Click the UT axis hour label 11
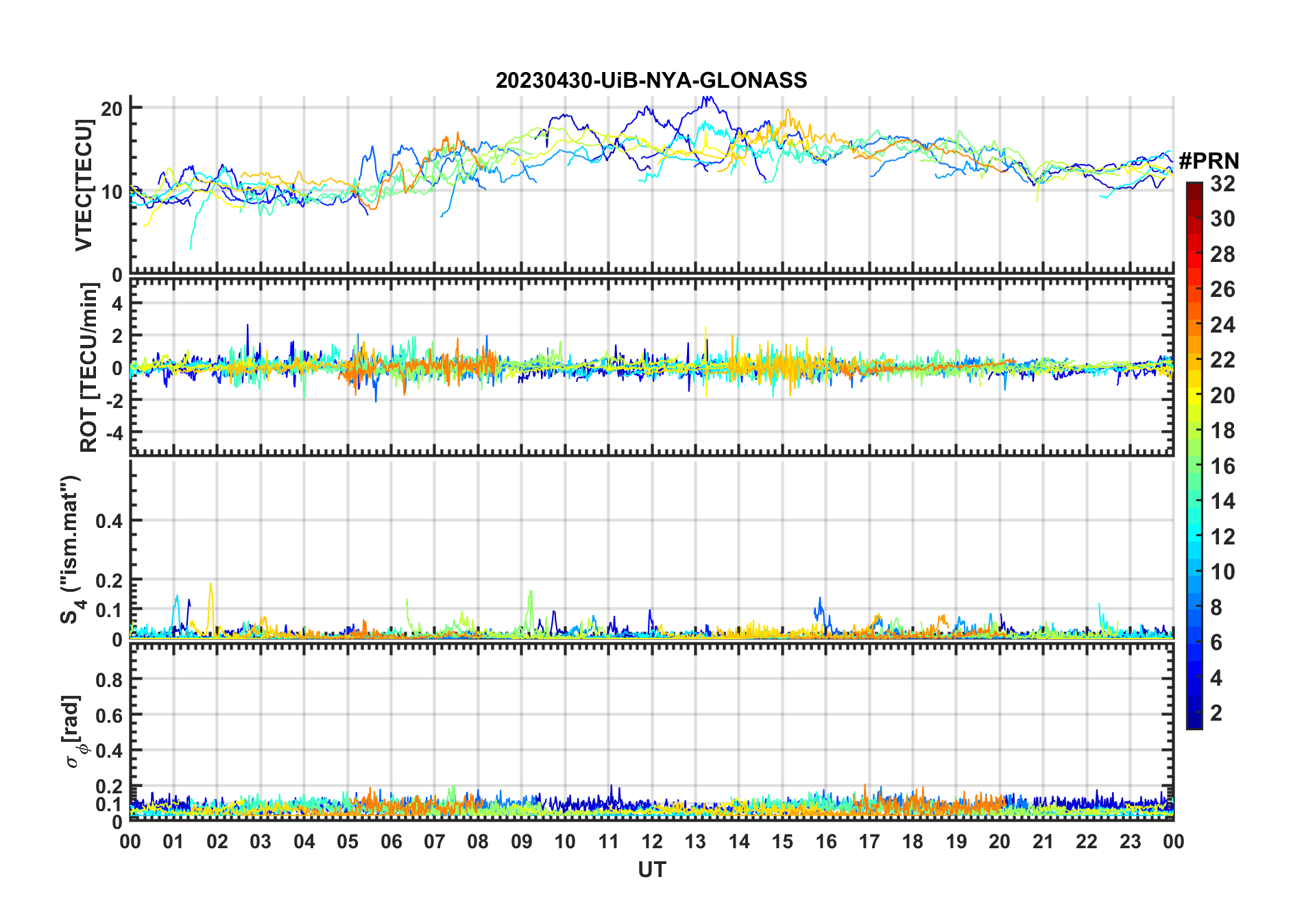 609,841
